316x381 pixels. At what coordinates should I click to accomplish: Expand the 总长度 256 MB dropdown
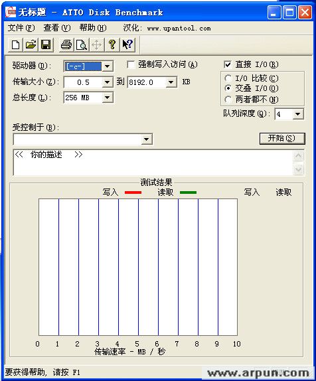point(107,98)
